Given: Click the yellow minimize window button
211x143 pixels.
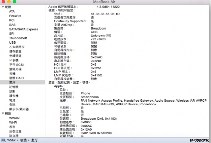Looking at the screenshot, I should [x=9, y=2].
